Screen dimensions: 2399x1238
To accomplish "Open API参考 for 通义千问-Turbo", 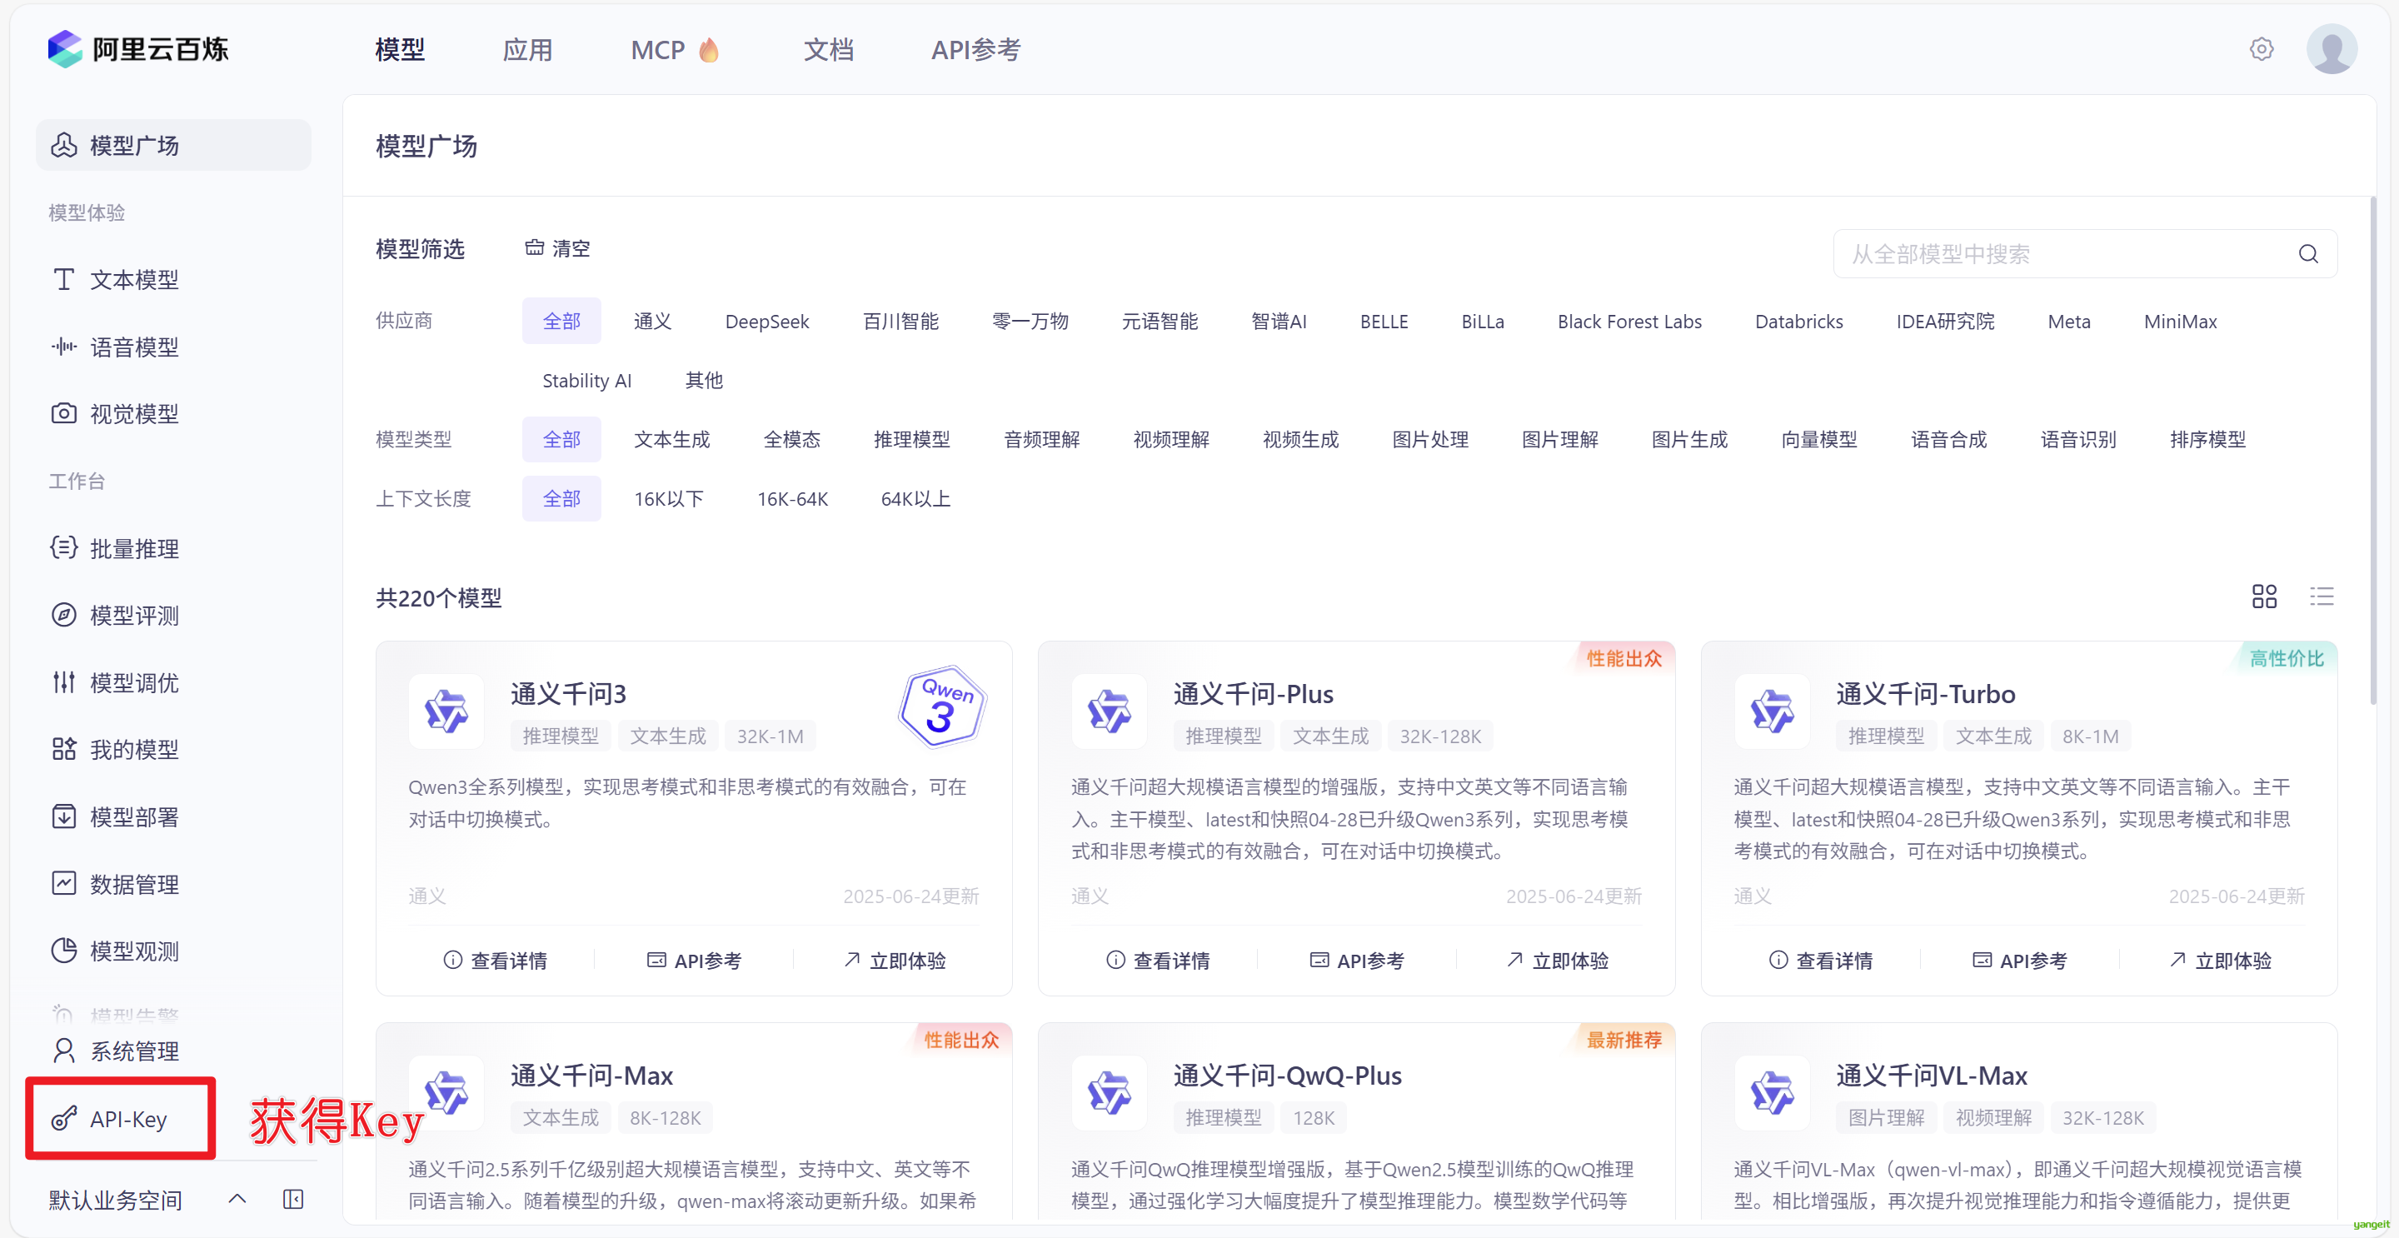I will pyautogui.click(x=2020, y=960).
